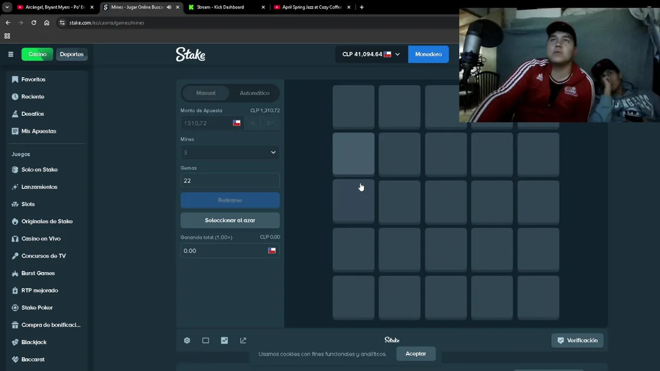This screenshot has height=371, width=660.
Task: Open the Verificación fairness button
Action: point(577,341)
